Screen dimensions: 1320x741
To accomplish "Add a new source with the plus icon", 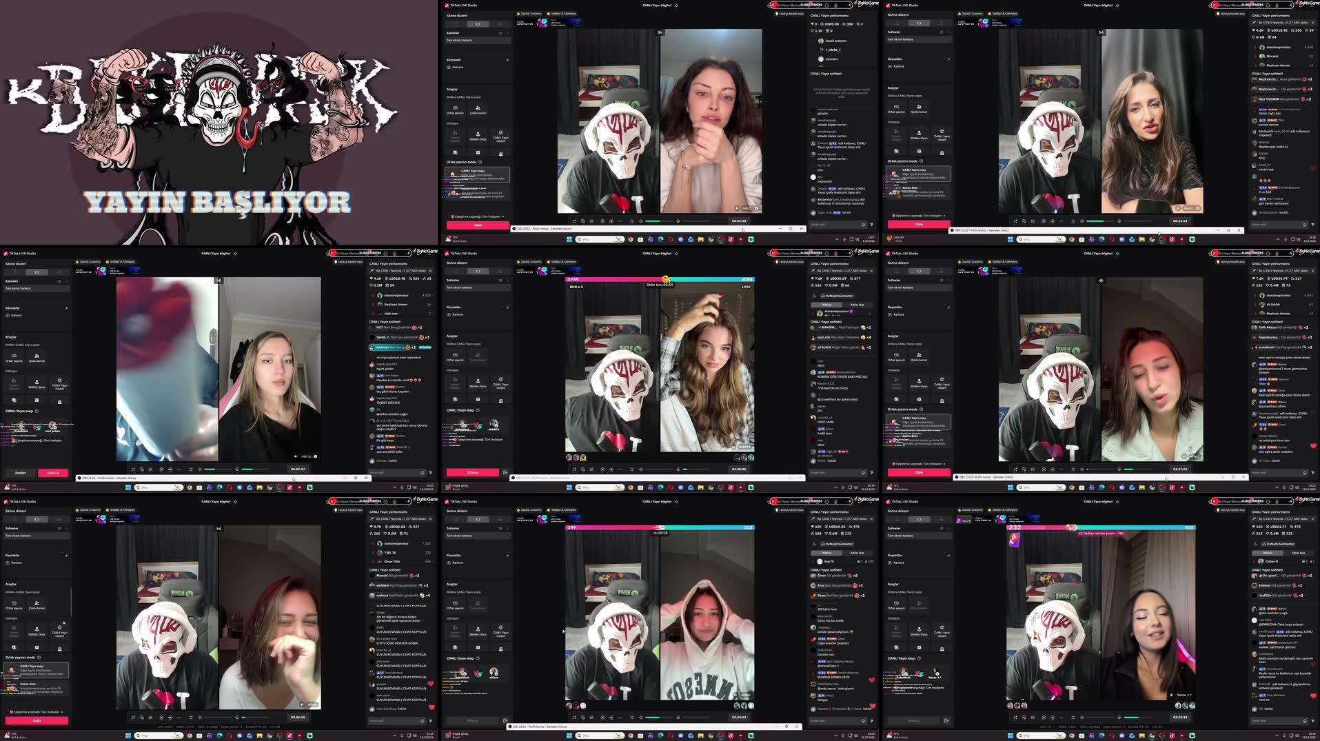I will pyautogui.click(x=508, y=60).
